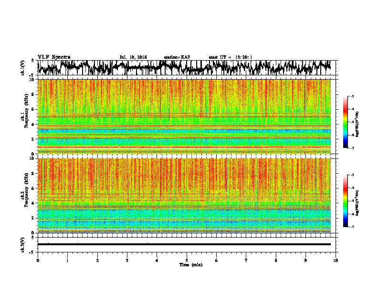378x292 pixels.
Task: Click the 'start UT = 13:20:1' label
Action: pos(231,57)
